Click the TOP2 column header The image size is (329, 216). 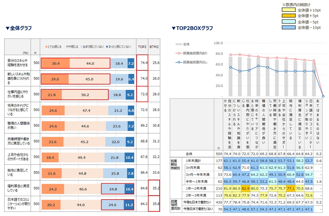click(x=142, y=47)
